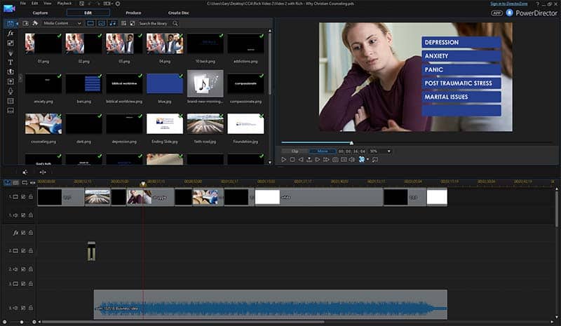
Task: Uncheck the video track 1 enable checkbox
Action: click(23, 197)
